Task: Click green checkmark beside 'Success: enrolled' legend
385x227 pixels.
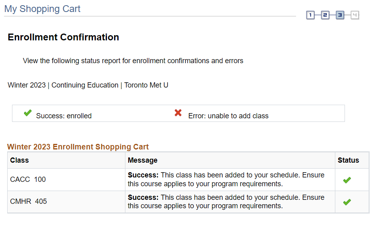Action: pyautogui.click(x=28, y=113)
